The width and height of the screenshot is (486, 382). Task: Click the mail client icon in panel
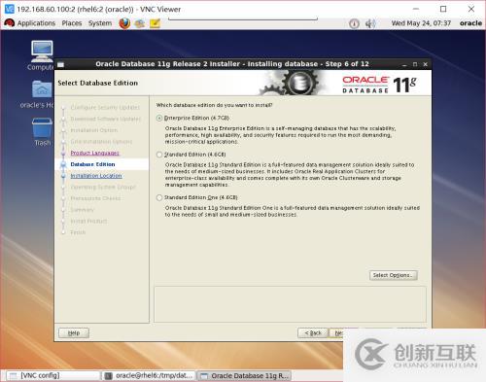(140, 23)
